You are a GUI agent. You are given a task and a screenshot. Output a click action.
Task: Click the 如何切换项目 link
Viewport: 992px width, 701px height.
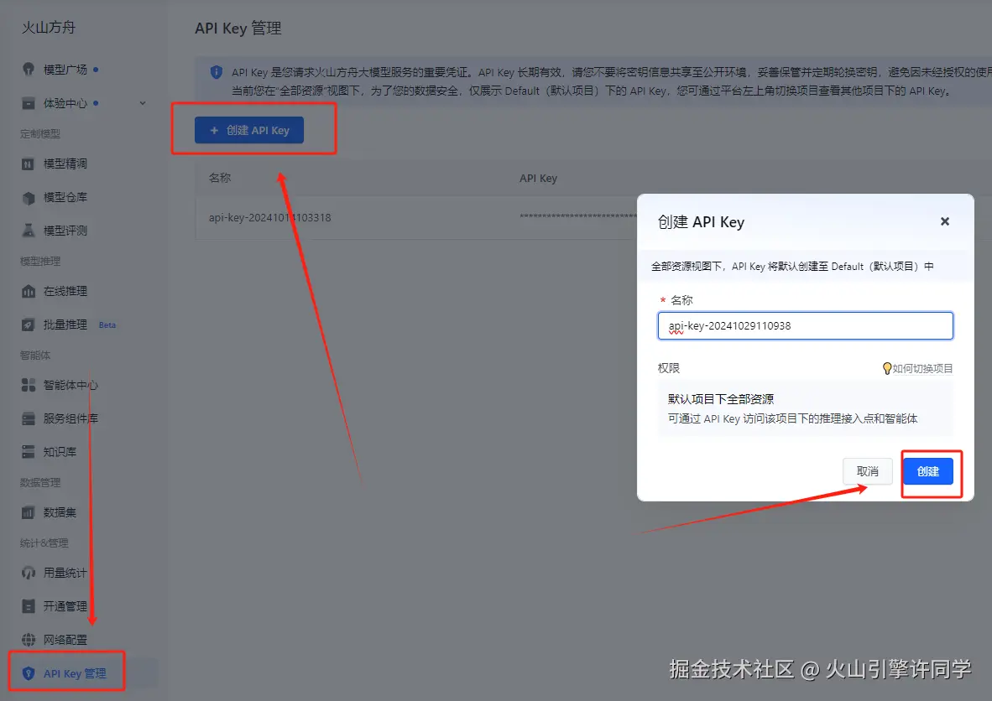922,368
